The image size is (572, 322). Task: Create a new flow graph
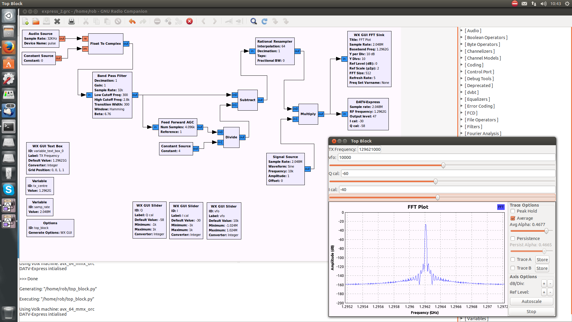[x=25, y=21]
